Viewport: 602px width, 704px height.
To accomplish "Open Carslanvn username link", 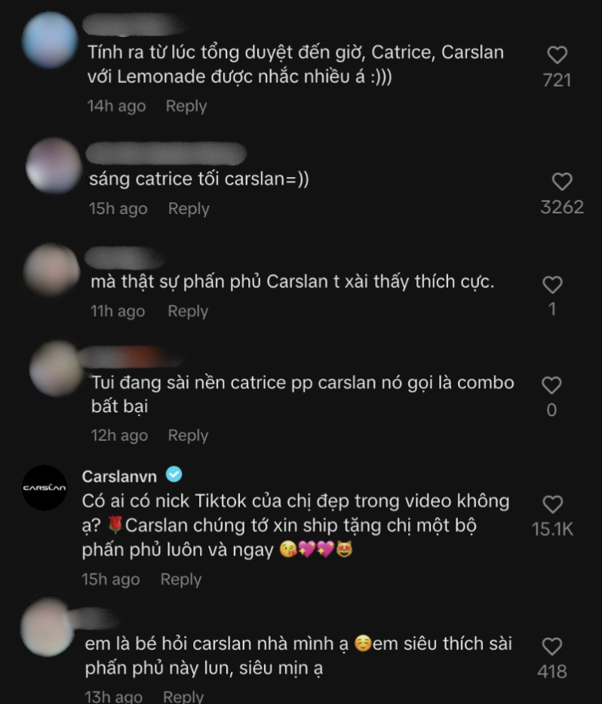I will click(119, 476).
